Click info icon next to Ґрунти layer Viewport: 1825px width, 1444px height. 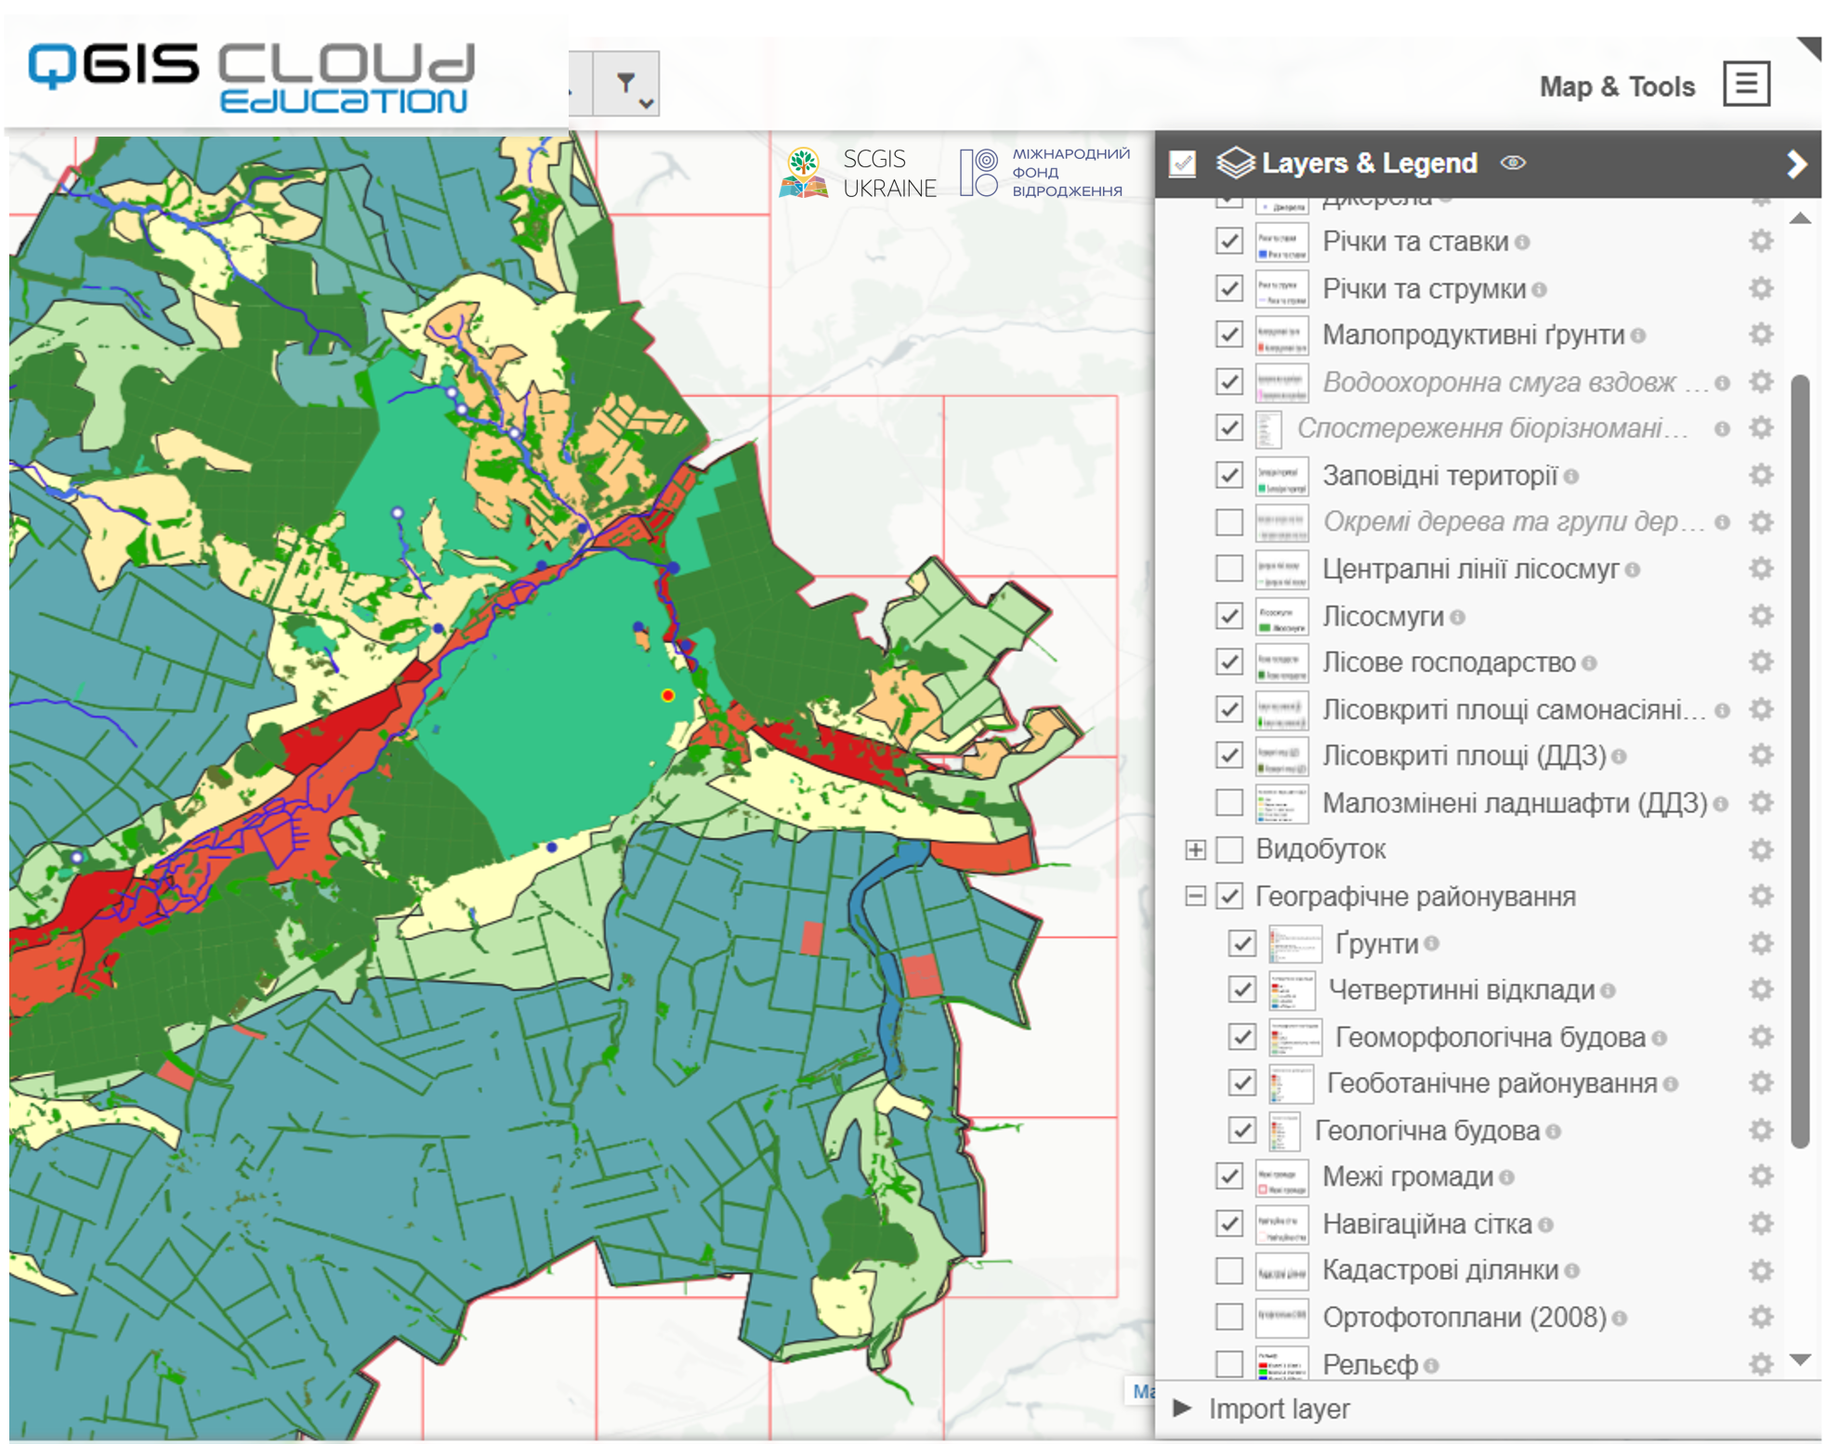coord(1432,944)
